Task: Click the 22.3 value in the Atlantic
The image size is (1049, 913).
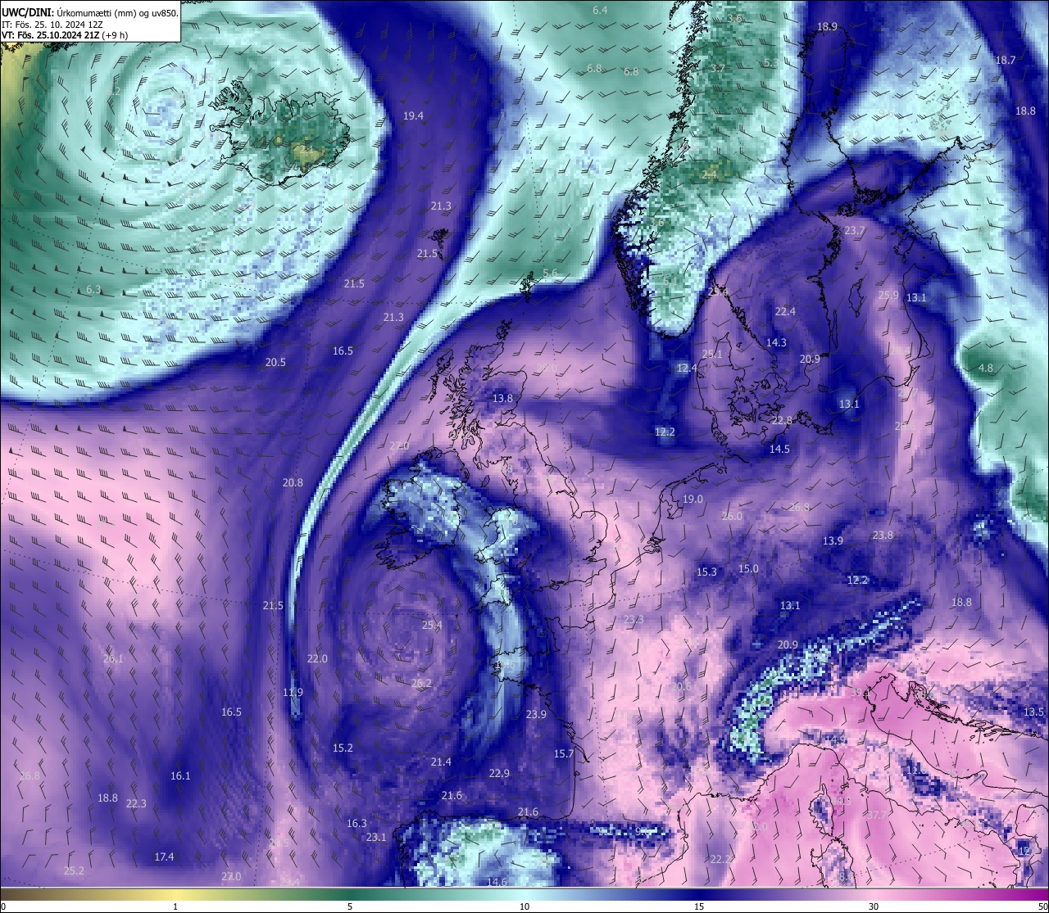Action: pyautogui.click(x=136, y=804)
